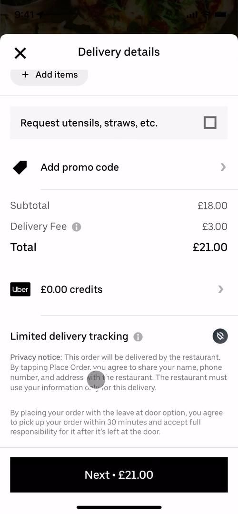Click the battery icon in status bar
The height and width of the screenshot is (514, 238).
(220, 15)
